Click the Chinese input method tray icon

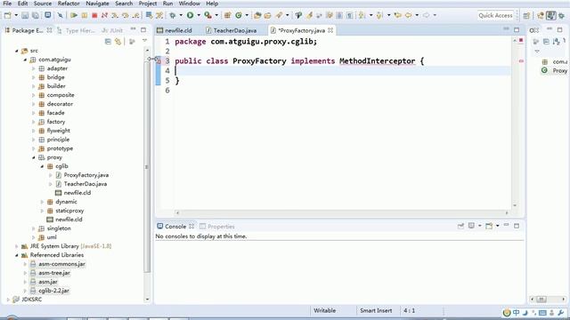pos(517,312)
